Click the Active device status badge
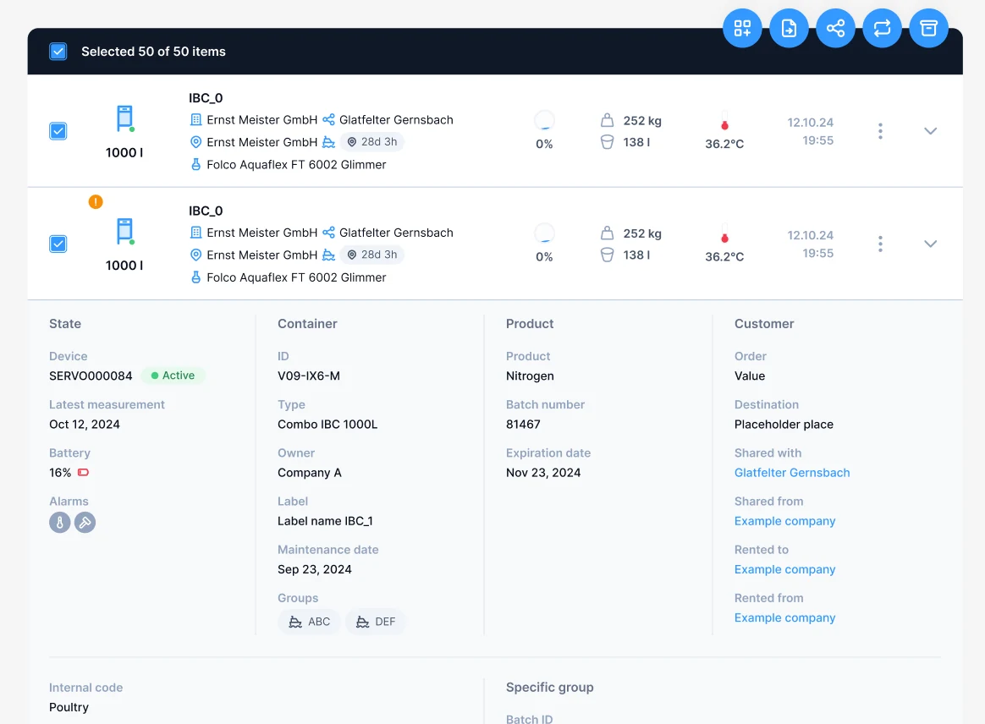The width and height of the screenshot is (985, 724). [x=173, y=376]
